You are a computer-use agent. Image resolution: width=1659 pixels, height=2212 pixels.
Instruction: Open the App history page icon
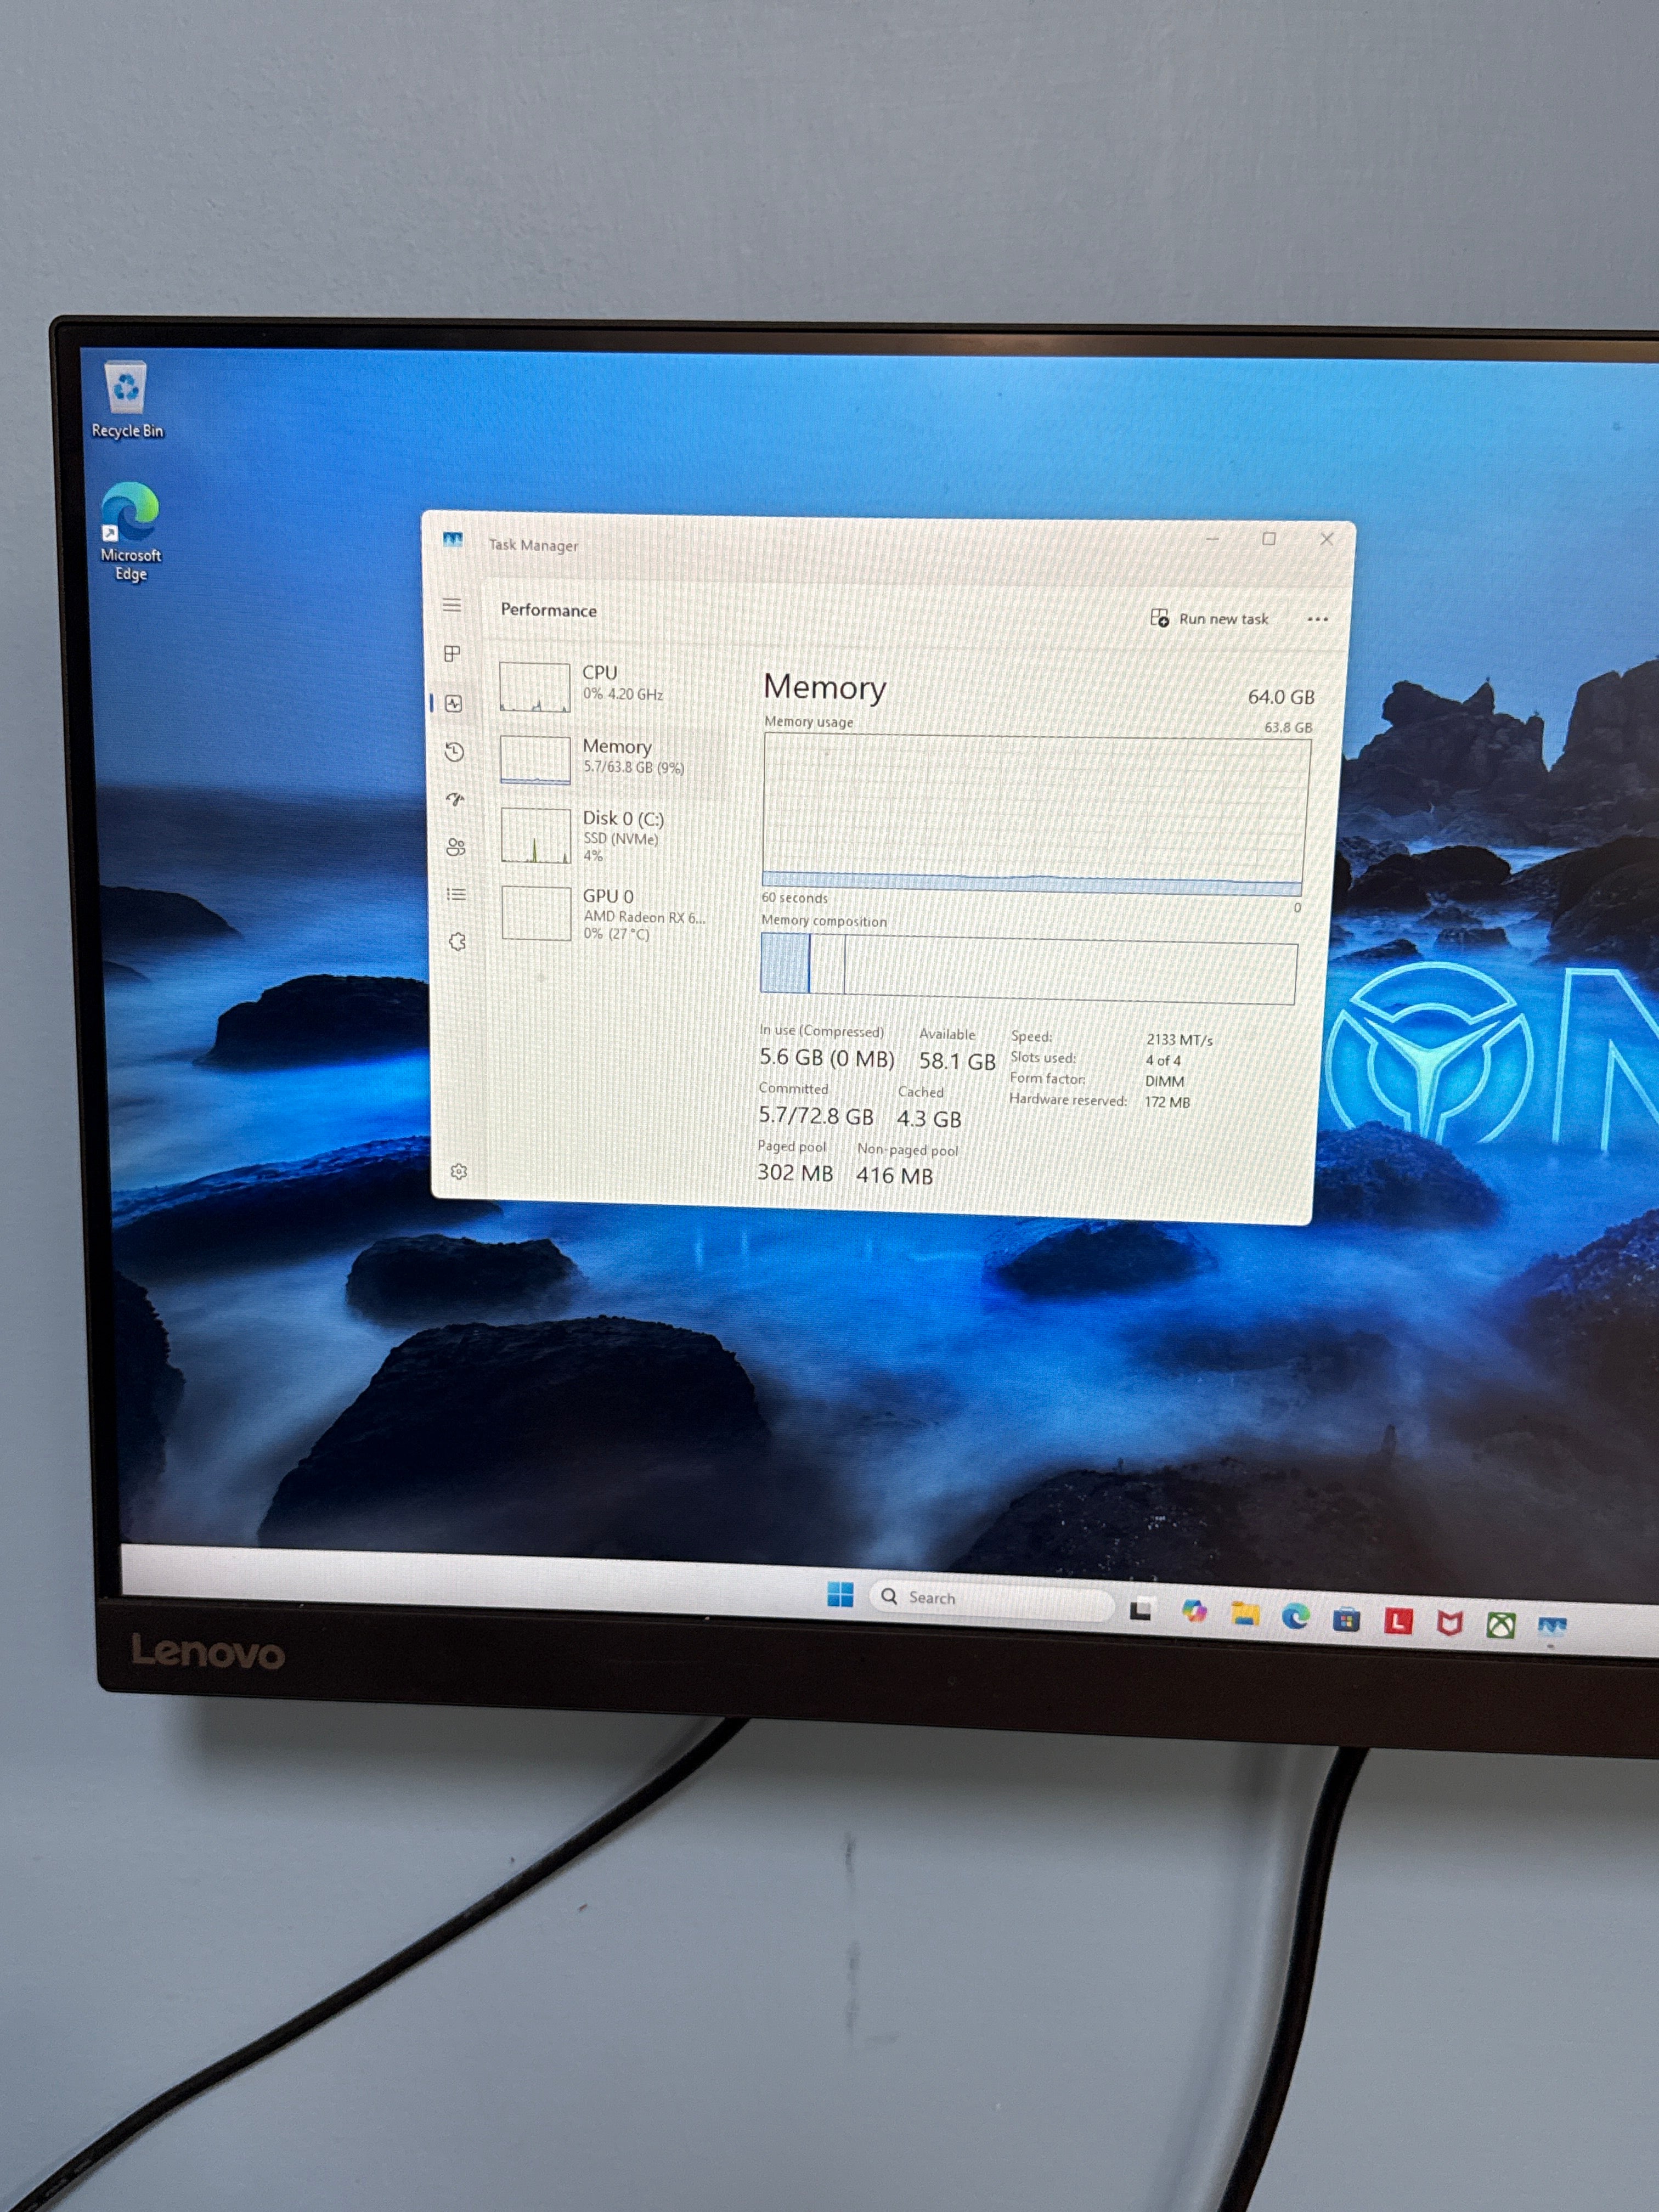[455, 752]
